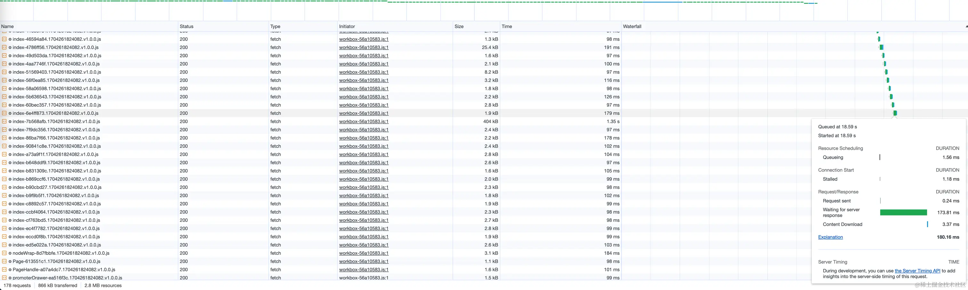Click the 'Content Download' timing label

[843, 224]
